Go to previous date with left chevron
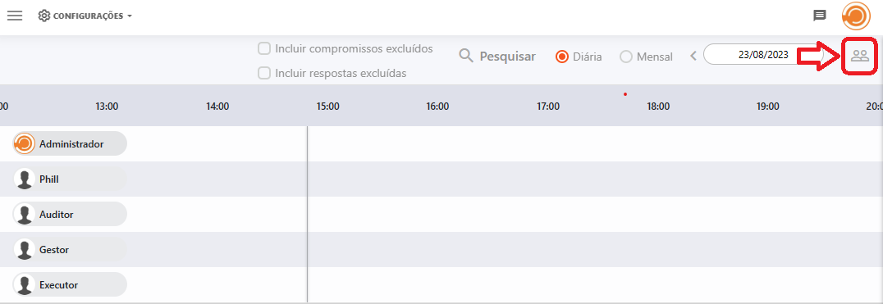Image resolution: width=883 pixels, height=304 pixels. [693, 55]
